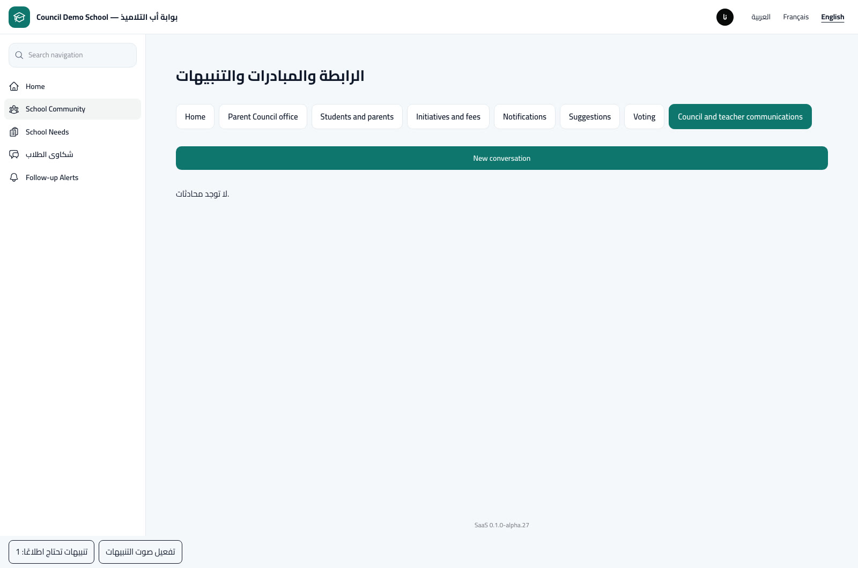Start a New conversation
Screen dimensions: 858x568
[x=502, y=158]
